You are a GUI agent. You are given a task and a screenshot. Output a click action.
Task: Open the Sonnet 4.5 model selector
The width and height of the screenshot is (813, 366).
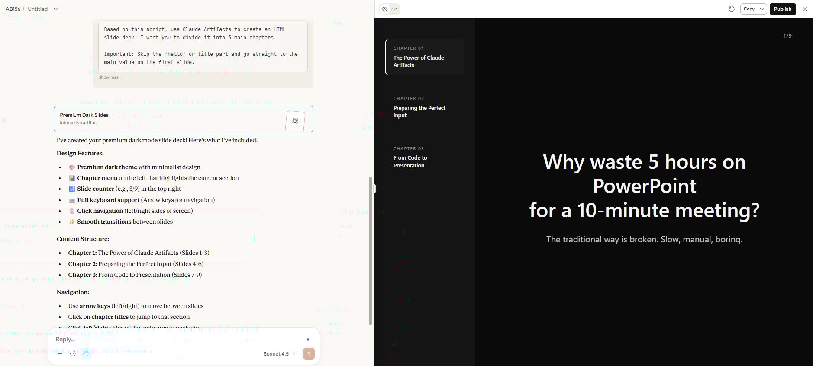tap(279, 354)
